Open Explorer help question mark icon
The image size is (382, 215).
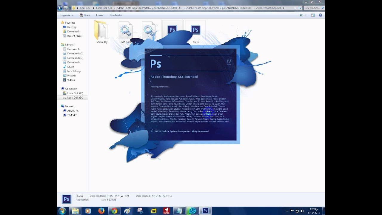coord(321,15)
